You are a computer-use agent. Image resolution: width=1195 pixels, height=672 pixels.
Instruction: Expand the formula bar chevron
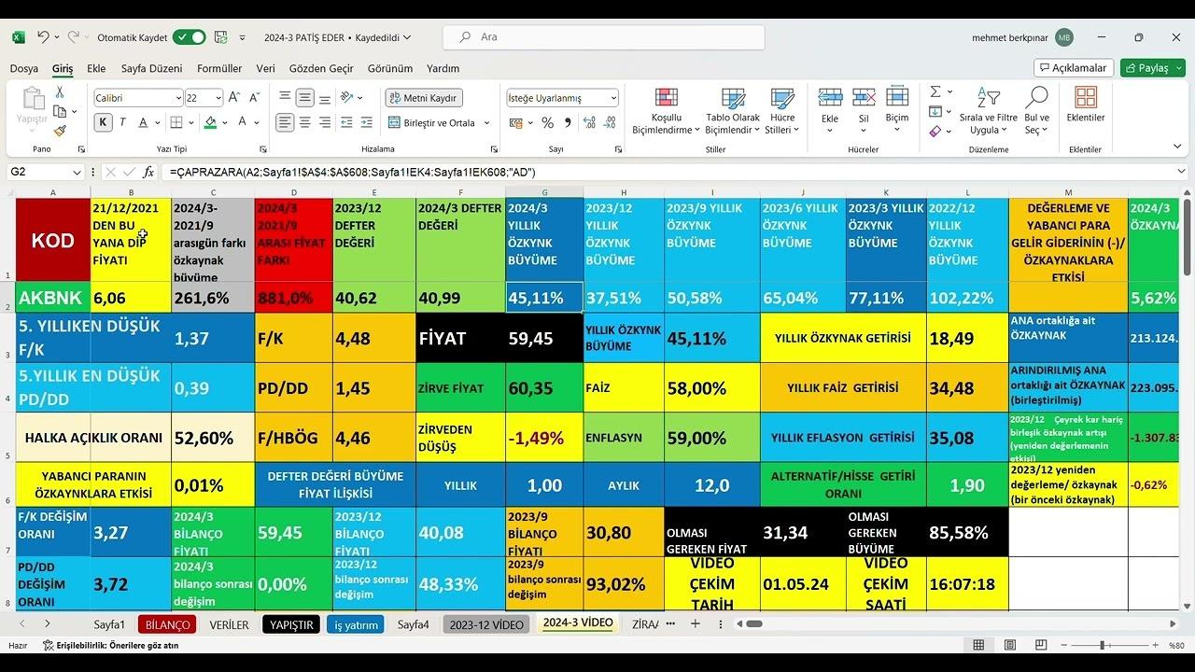(1181, 172)
